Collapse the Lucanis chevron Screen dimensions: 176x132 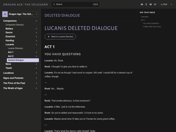[x=37, y=45]
